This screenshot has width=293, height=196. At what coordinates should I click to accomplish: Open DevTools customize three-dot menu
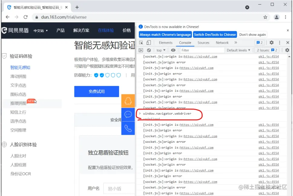coord(280,43)
